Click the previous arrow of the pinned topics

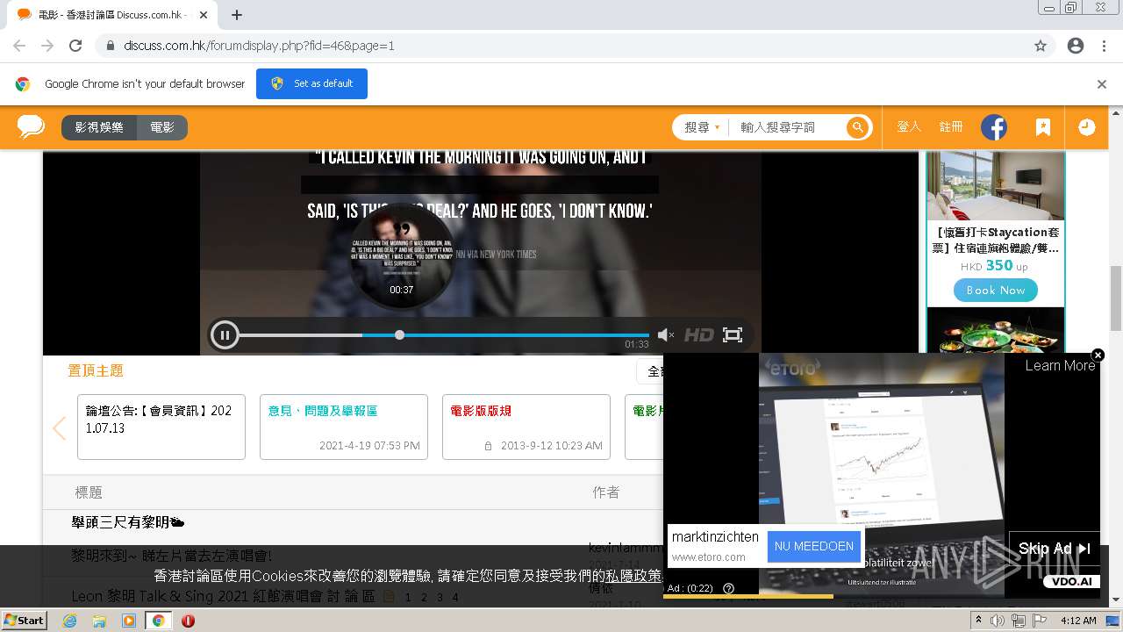click(x=60, y=428)
